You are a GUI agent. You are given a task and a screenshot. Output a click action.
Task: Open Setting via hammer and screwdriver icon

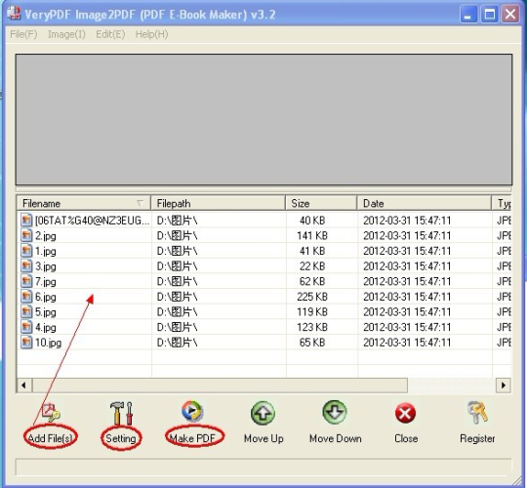[x=121, y=413]
